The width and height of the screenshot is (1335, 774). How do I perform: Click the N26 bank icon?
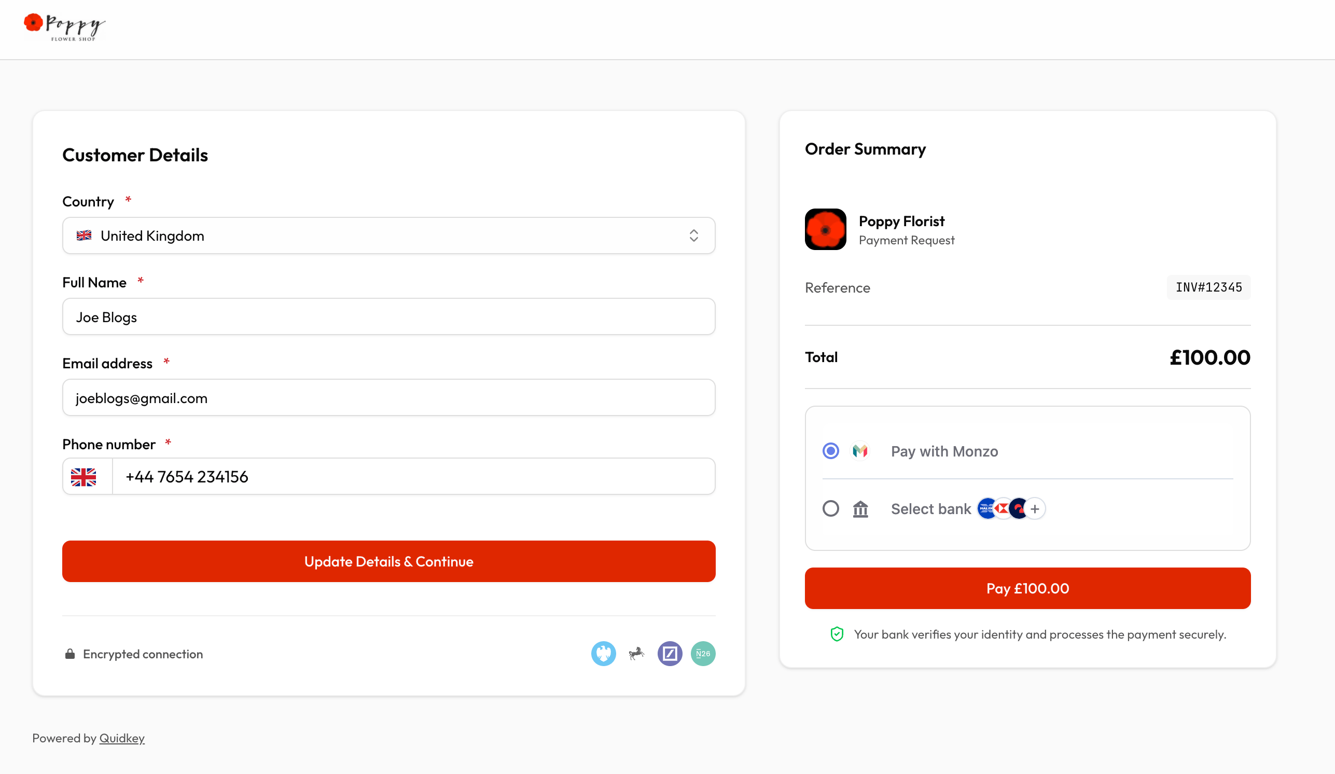click(703, 653)
